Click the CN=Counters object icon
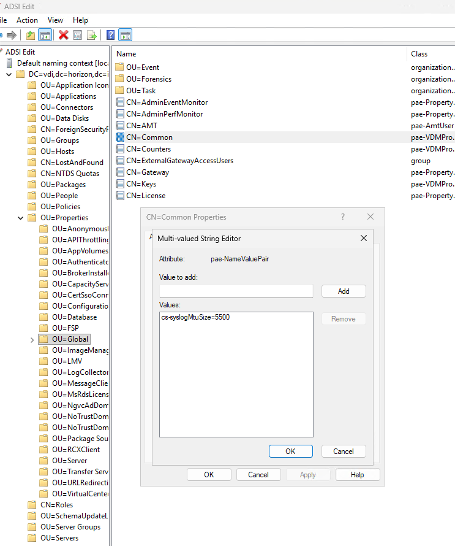The image size is (455, 546). pos(120,148)
